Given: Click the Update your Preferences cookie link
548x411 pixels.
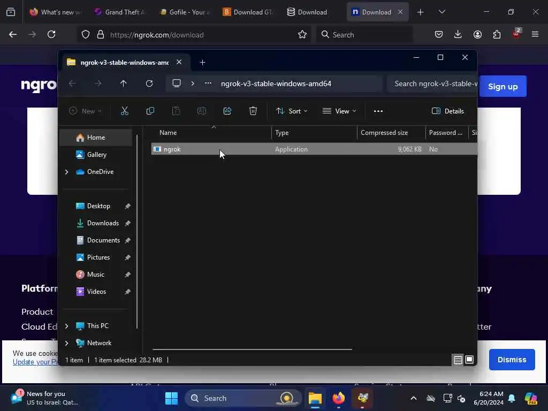Looking at the screenshot, I should (x=35, y=362).
